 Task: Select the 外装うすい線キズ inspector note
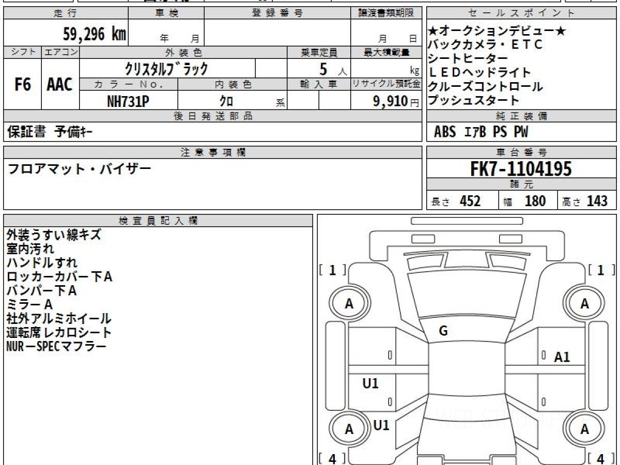tap(54, 235)
